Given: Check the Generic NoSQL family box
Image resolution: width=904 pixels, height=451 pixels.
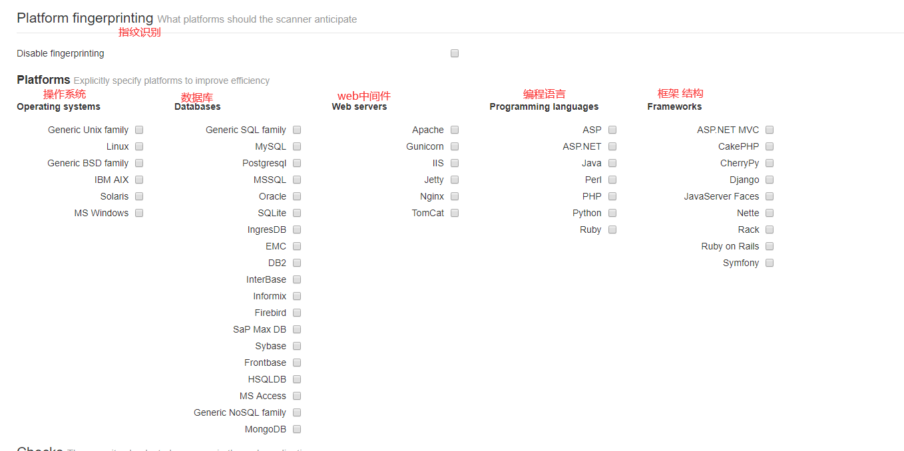Looking at the screenshot, I should coord(297,412).
